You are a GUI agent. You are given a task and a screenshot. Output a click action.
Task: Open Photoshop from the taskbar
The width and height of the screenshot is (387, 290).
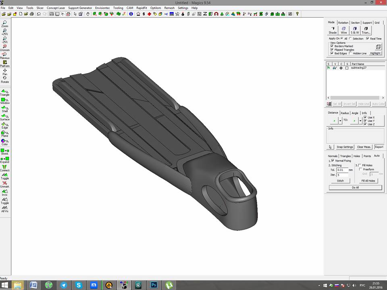[x=154, y=285]
